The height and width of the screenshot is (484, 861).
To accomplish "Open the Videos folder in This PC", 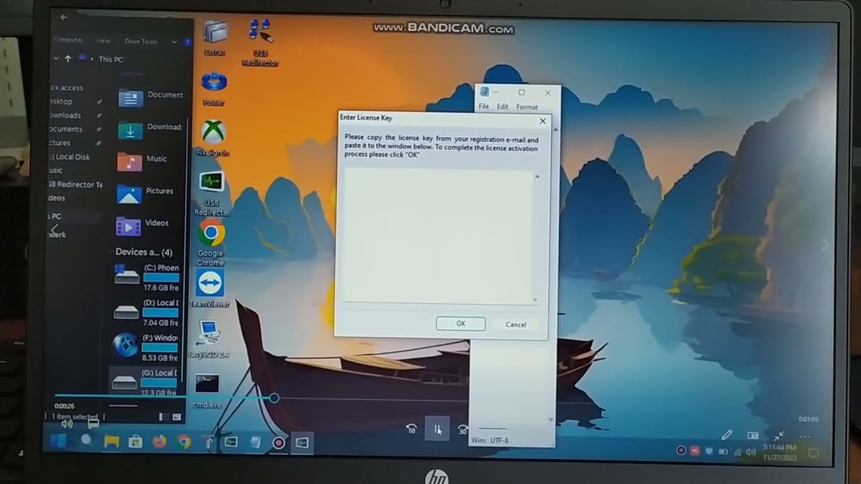I will click(x=143, y=225).
